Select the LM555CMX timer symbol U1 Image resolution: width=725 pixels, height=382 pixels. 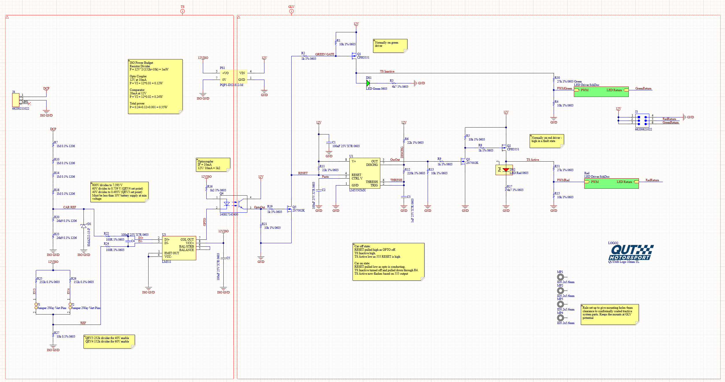365,173
